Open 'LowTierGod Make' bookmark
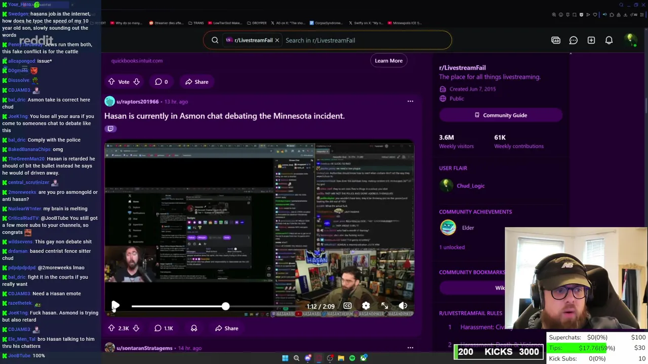Screen dimensions: 648x364 (x=225, y=23)
